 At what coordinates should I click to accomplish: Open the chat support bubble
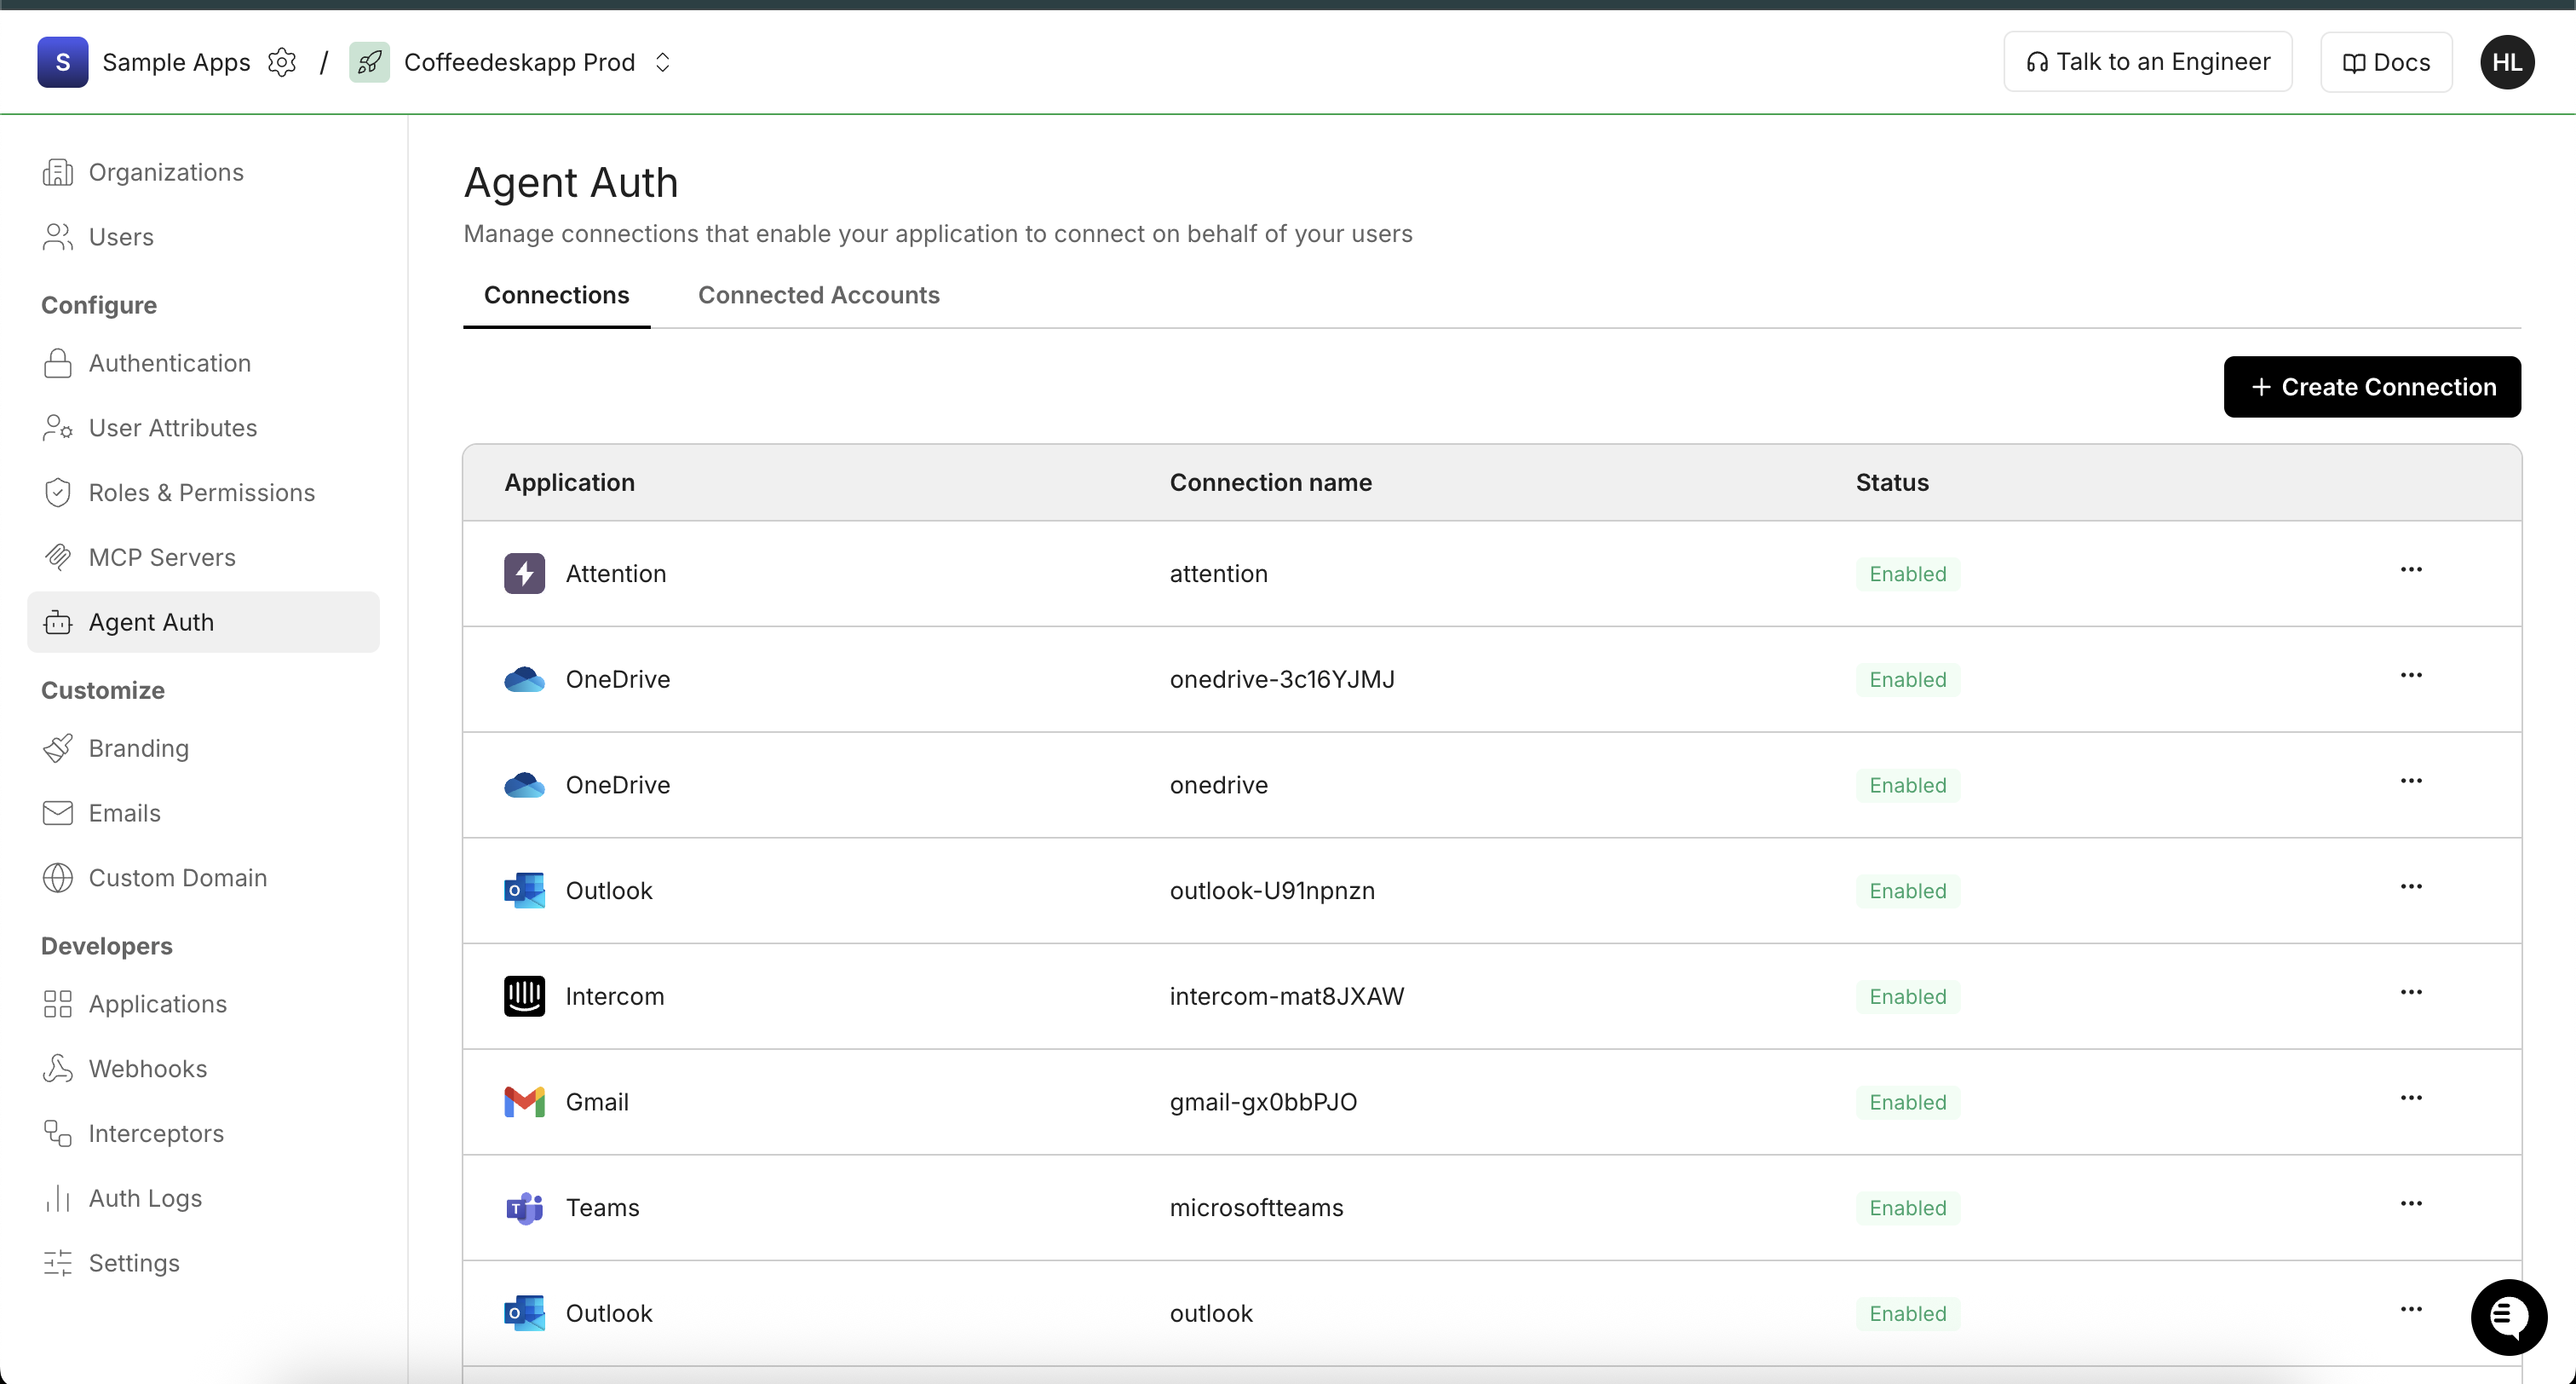pyautogui.click(x=2507, y=1318)
